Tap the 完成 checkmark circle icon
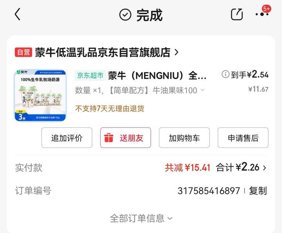This screenshot has height=233, width=282. tap(125, 15)
